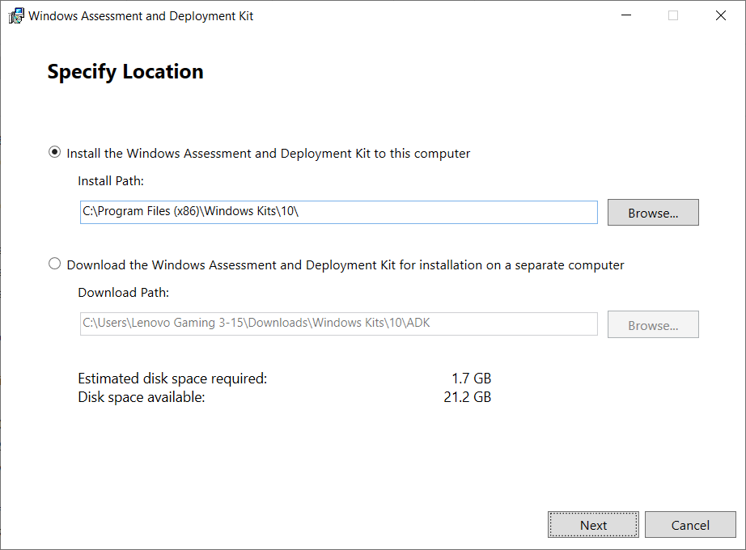Image resolution: width=746 pixels, height=550 pixels.
Task: Click the Download Path text field
Action: coord(338,324)
